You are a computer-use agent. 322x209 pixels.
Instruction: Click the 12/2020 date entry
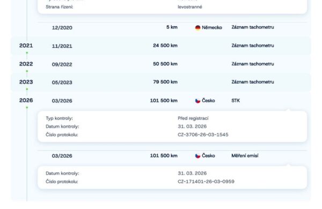pos(62,28)
